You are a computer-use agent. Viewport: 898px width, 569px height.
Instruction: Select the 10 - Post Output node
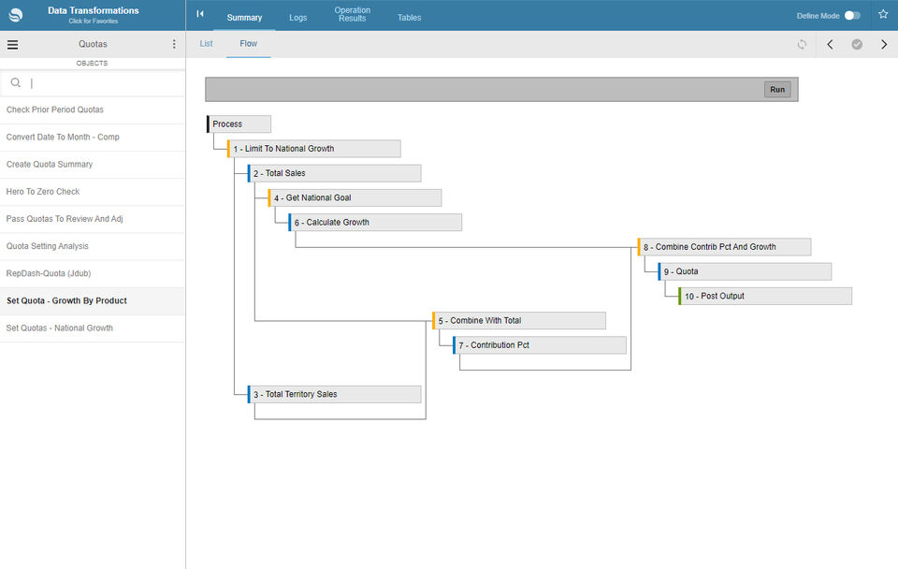765,297
